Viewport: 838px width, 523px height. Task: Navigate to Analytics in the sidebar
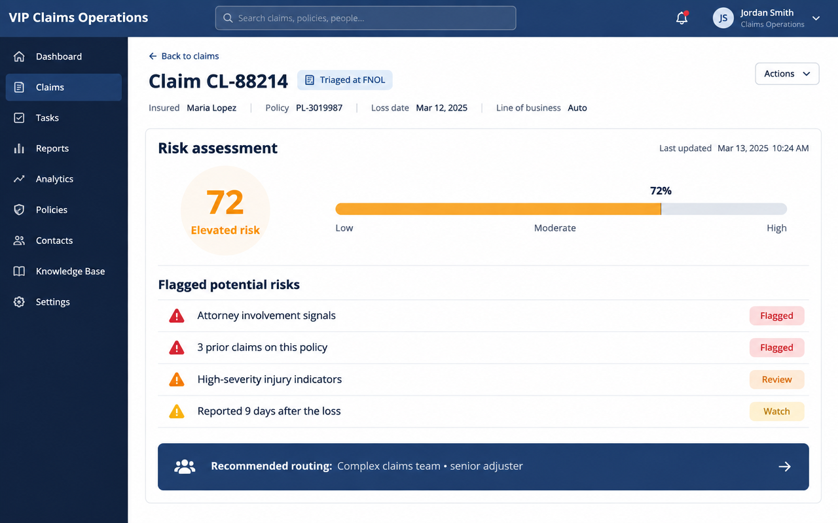(64, 179)
